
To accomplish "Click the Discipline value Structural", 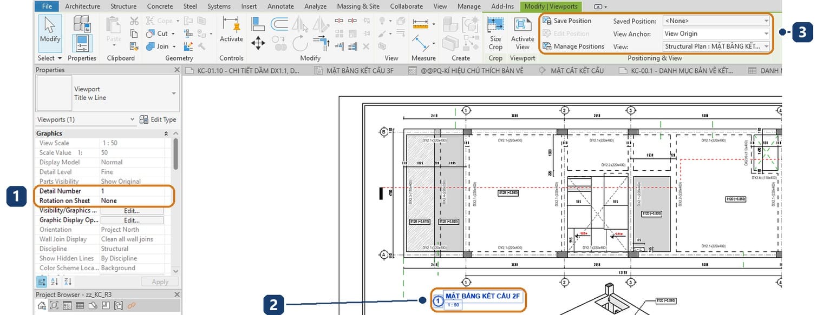I will [x=115, y=249].
